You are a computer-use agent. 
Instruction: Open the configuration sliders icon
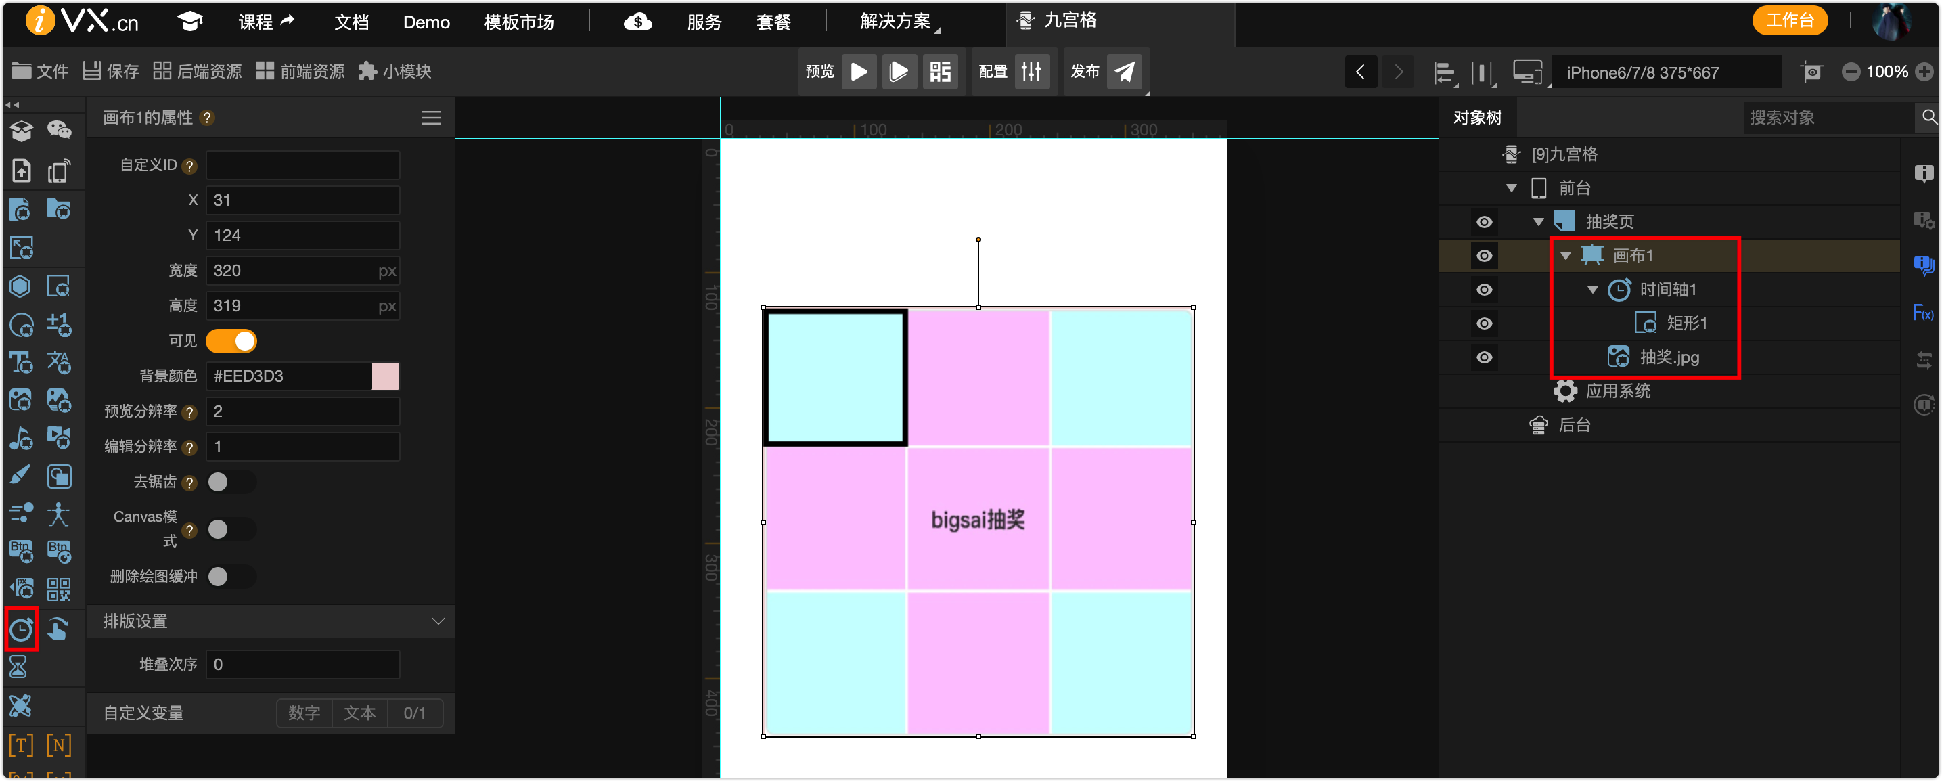(x=1031, y=72)
